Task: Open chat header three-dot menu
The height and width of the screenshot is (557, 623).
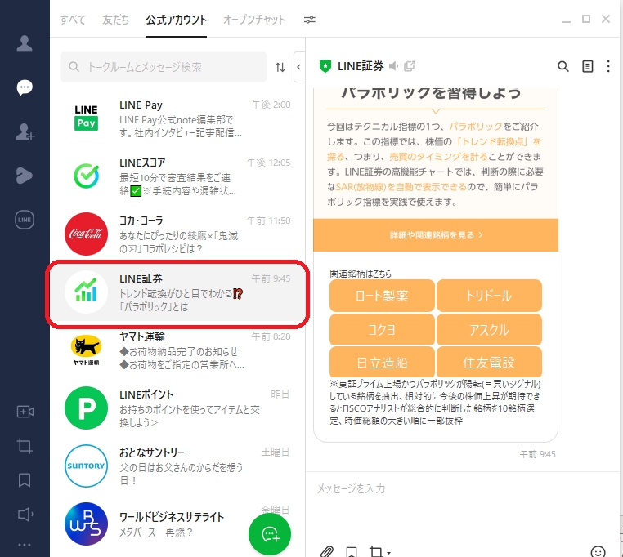Action: pos(608,66)
